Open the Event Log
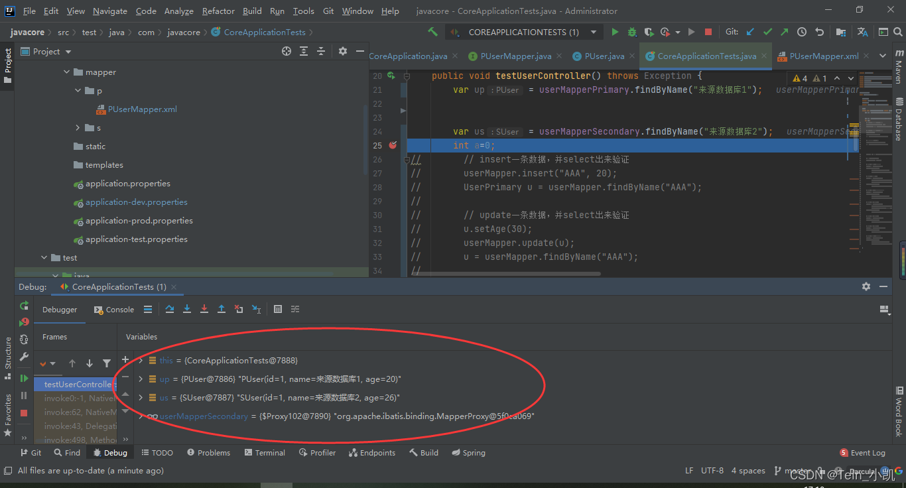 (862, 453)
